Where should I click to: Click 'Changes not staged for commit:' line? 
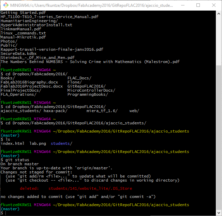(x=36, y=172)
